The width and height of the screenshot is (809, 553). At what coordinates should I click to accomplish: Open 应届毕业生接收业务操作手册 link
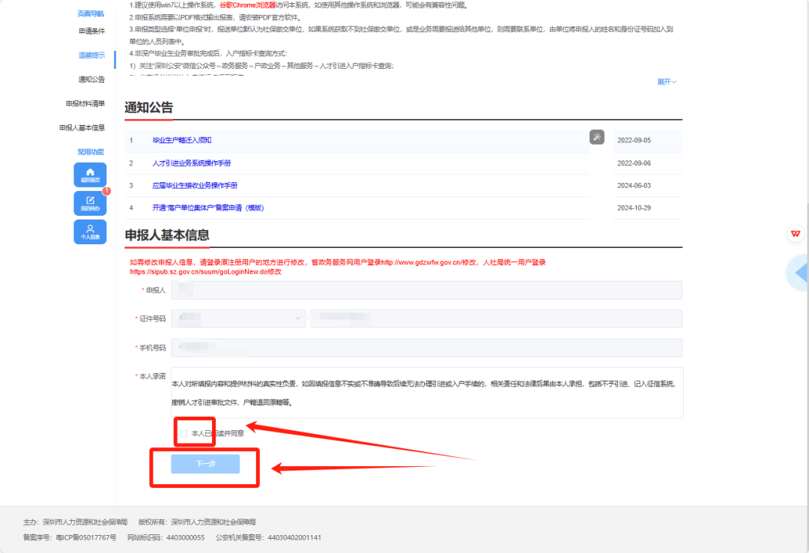pos(195,185)
